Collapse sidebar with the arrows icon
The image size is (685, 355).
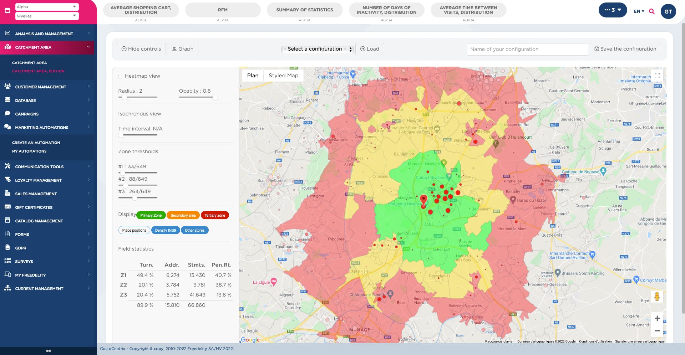point(49,351)
